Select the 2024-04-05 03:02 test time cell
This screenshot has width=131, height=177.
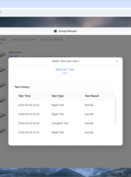click(29, 105)
